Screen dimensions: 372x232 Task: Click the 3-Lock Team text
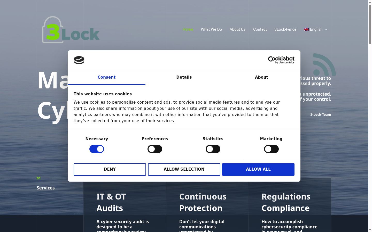321,115
